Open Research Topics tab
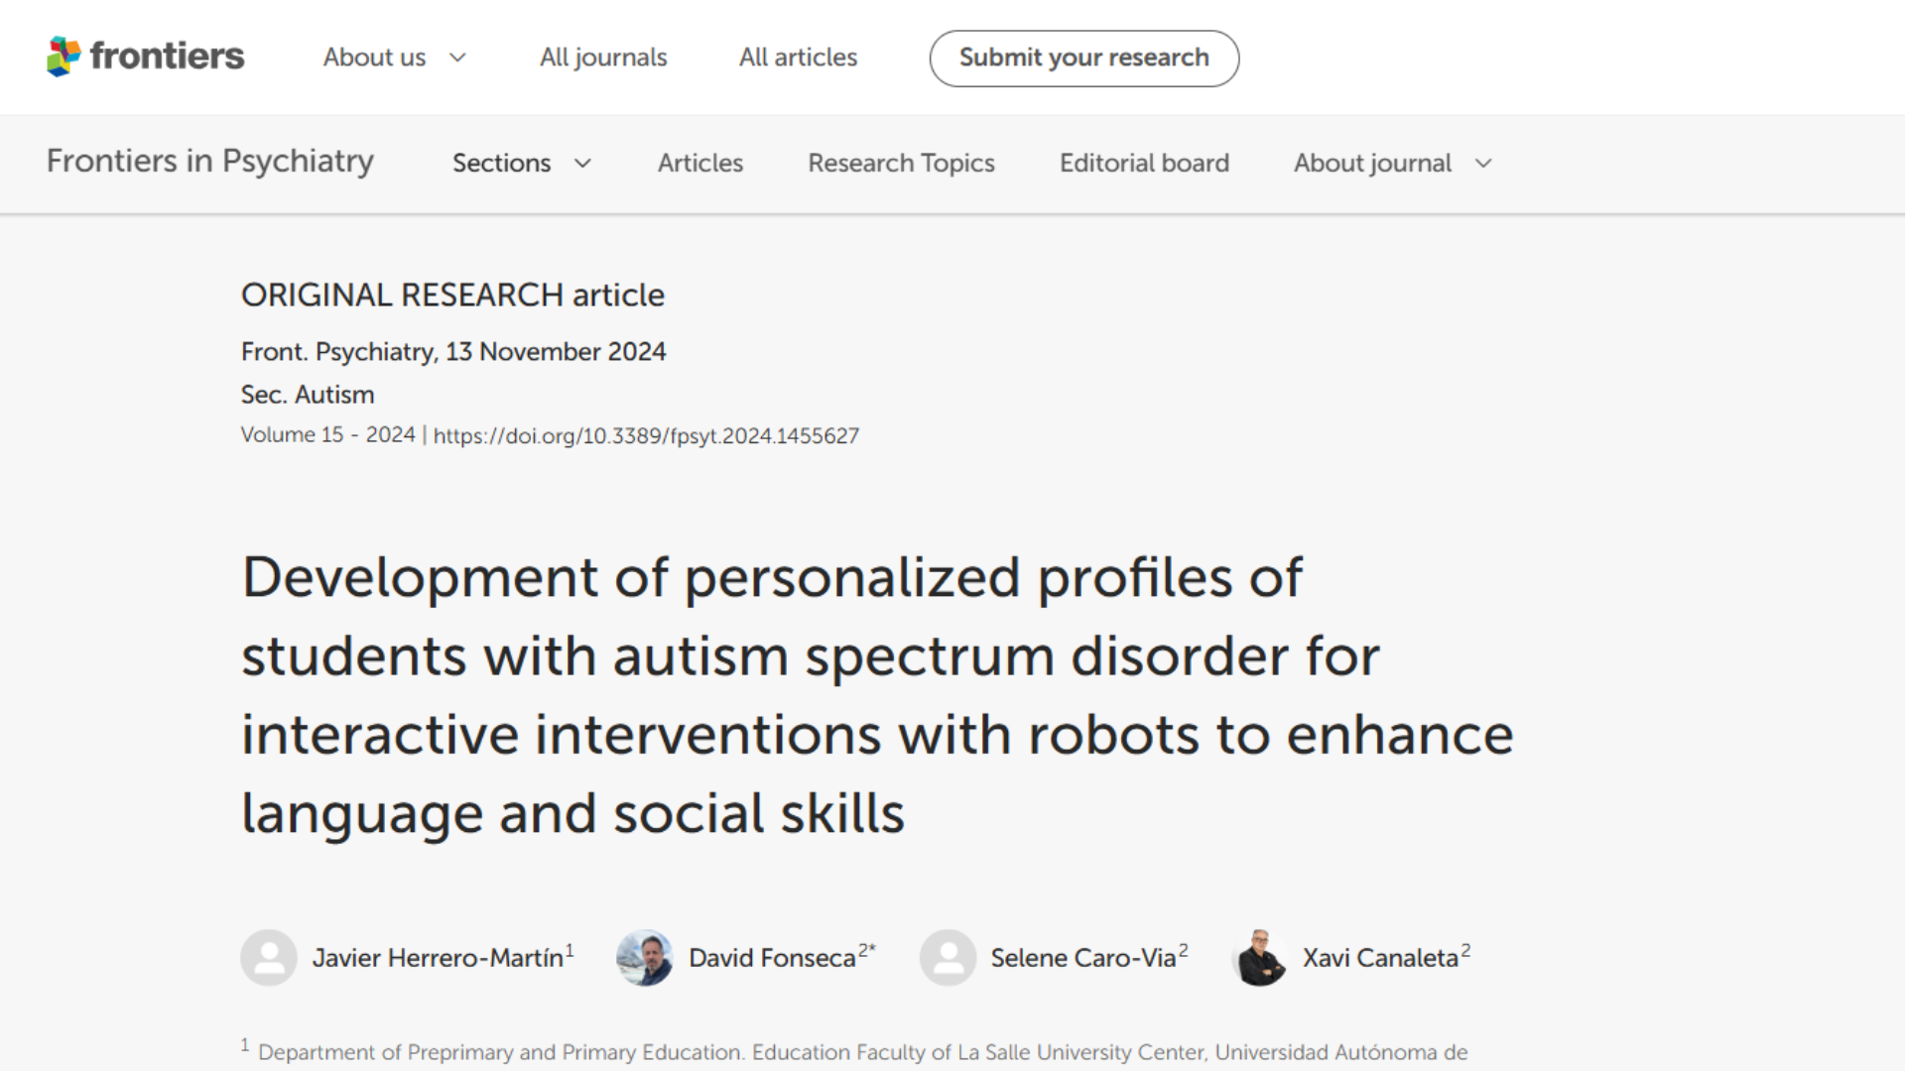 901,163
